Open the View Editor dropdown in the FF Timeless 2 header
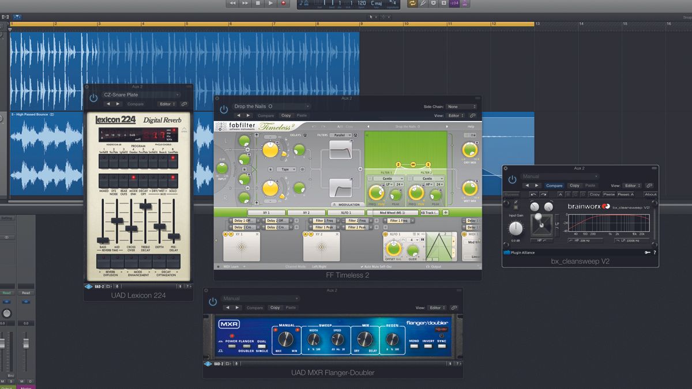This screenshot has width=692, height=389. [456, 115]
